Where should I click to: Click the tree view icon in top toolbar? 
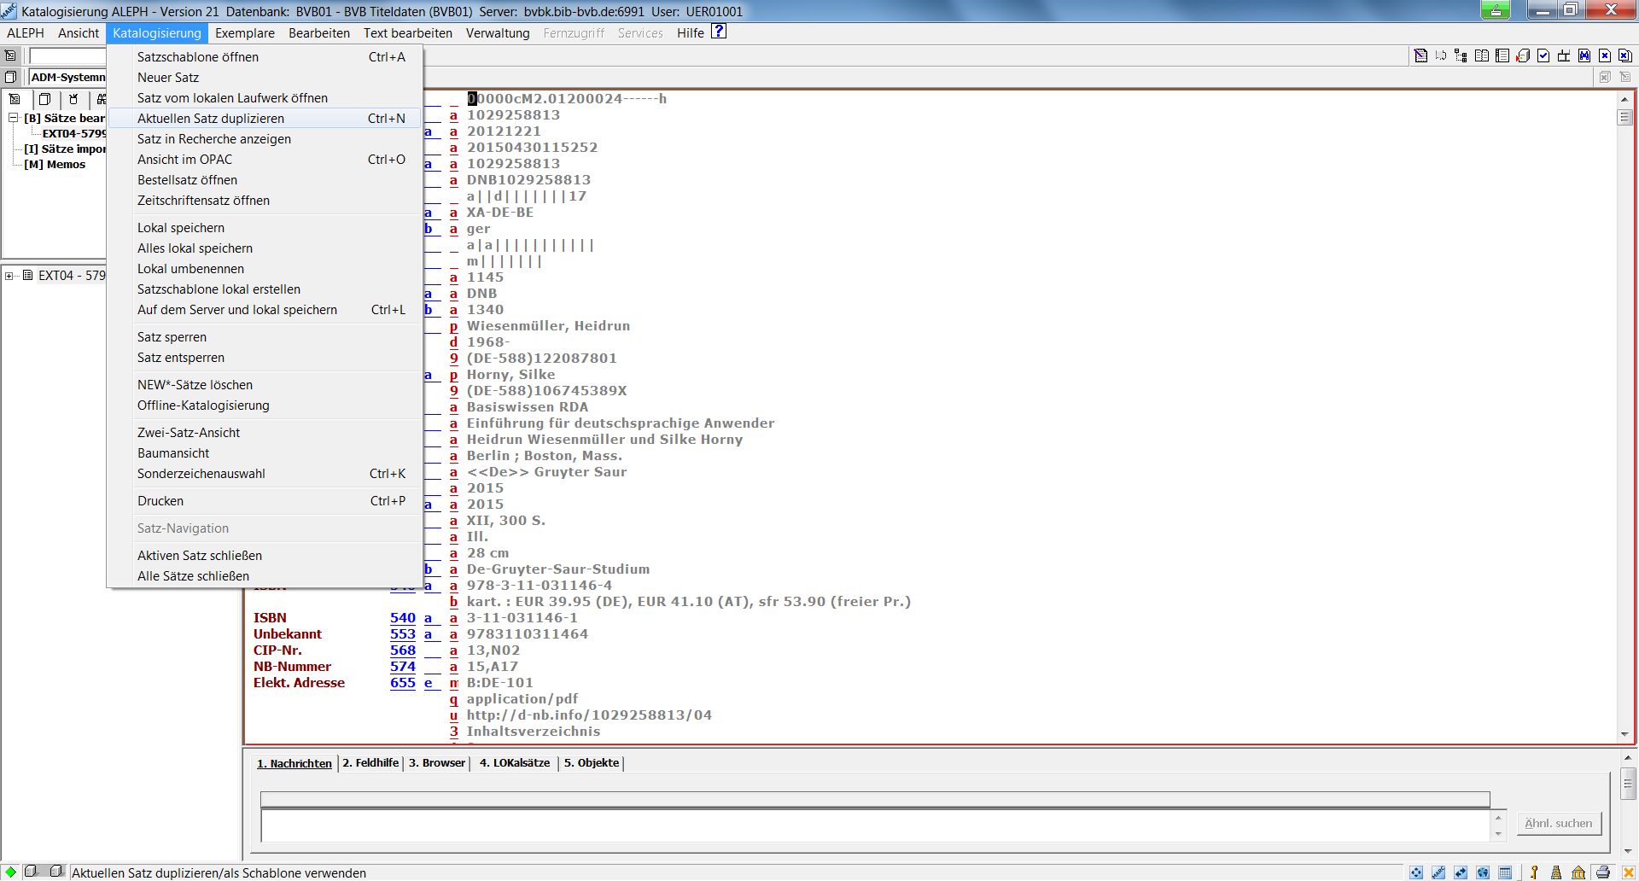(1461, 55)
